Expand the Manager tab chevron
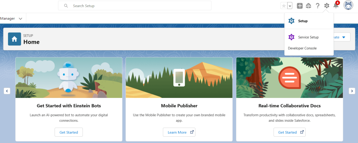Screen dimensions: 358x143 (x=20, y=19)
